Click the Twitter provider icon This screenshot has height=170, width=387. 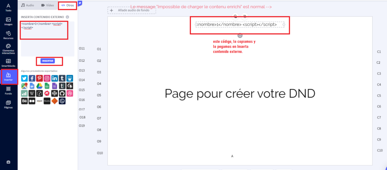tap(24, 78)
